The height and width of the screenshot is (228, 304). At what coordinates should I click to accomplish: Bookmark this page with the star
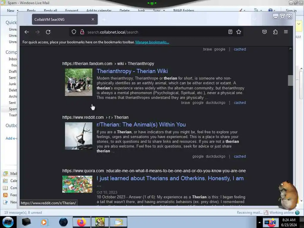239,32
